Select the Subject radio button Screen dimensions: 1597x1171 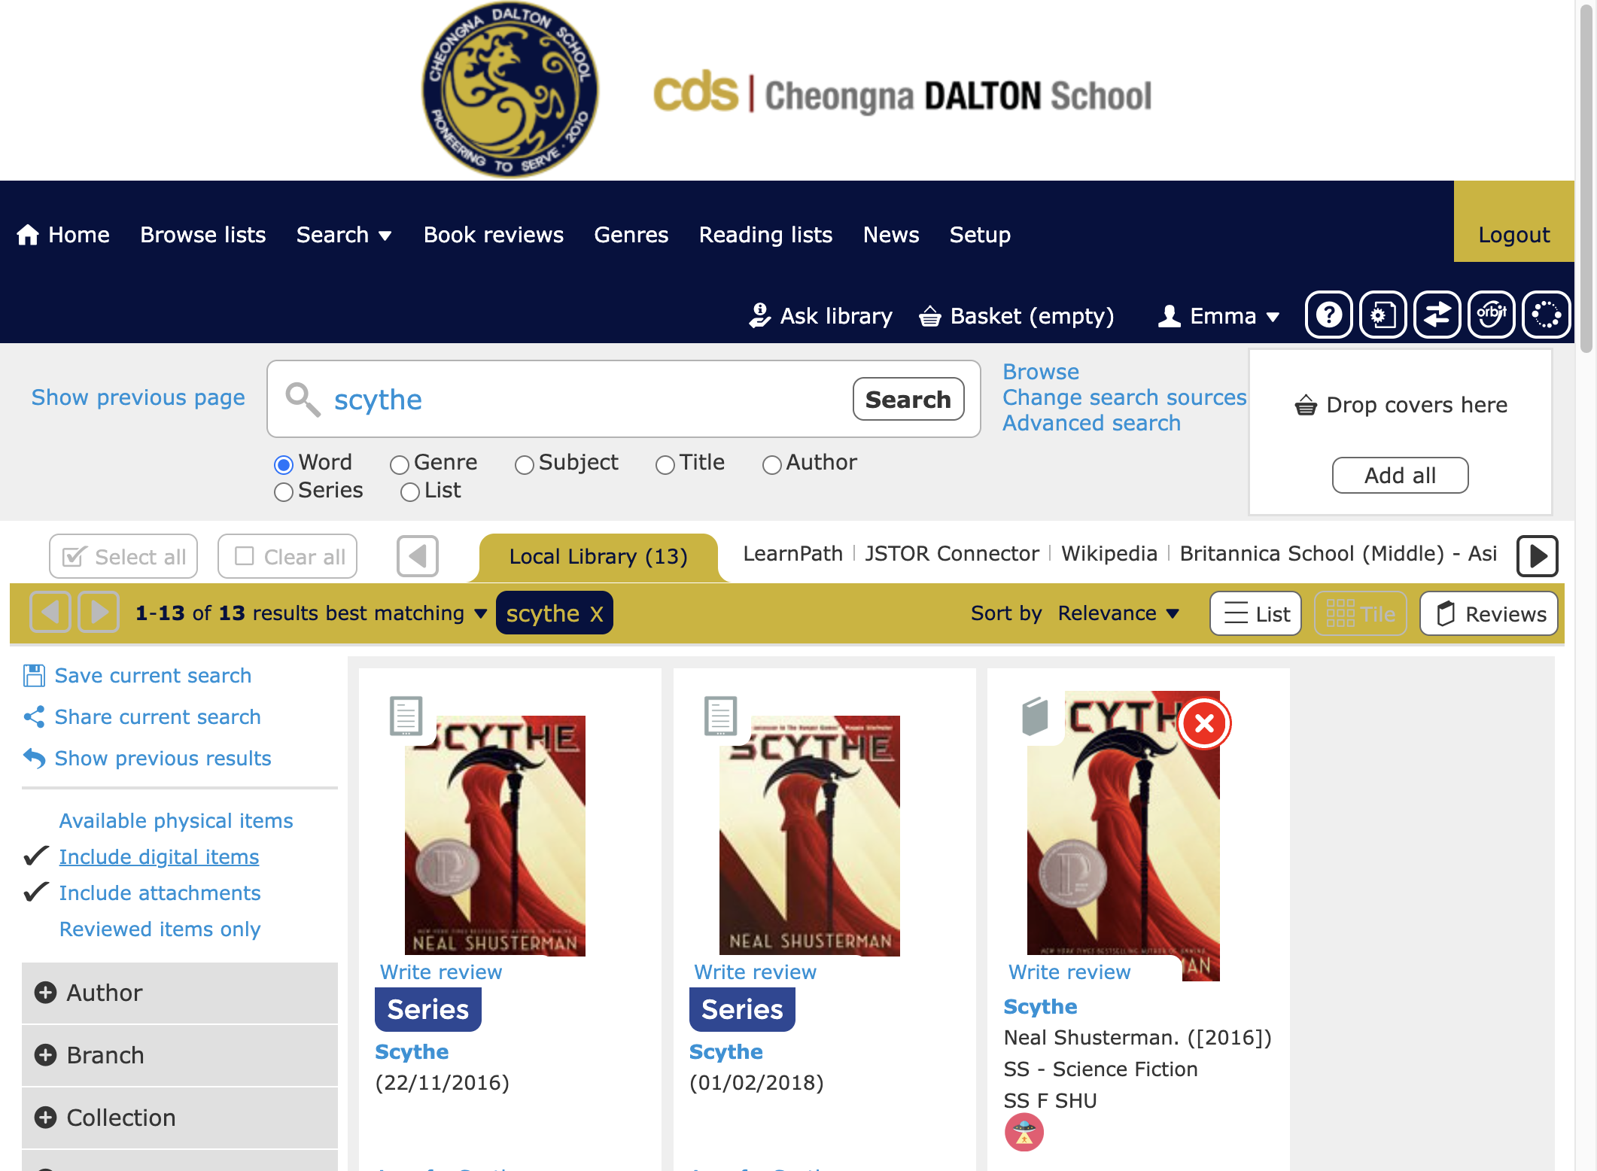tap(525, 464)
